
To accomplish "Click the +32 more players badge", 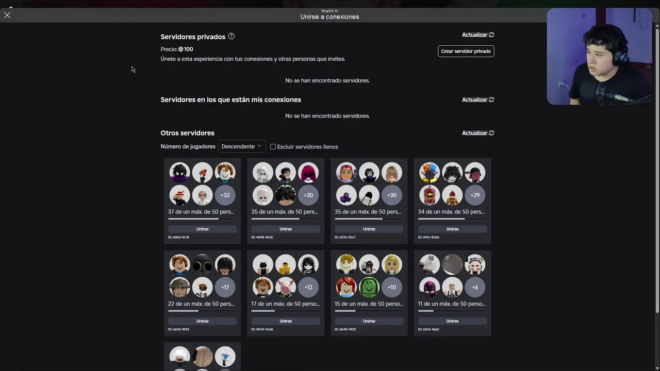I will coord(225,195).
